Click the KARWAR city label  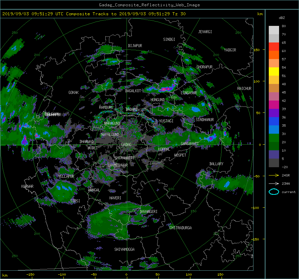coord(28,186)
